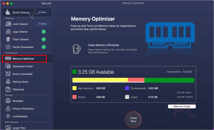This screenshot has width=214, height=130.
Task: Click the yellow App Memory swatch
Action: pyautogui.click(x=74, y=88)
